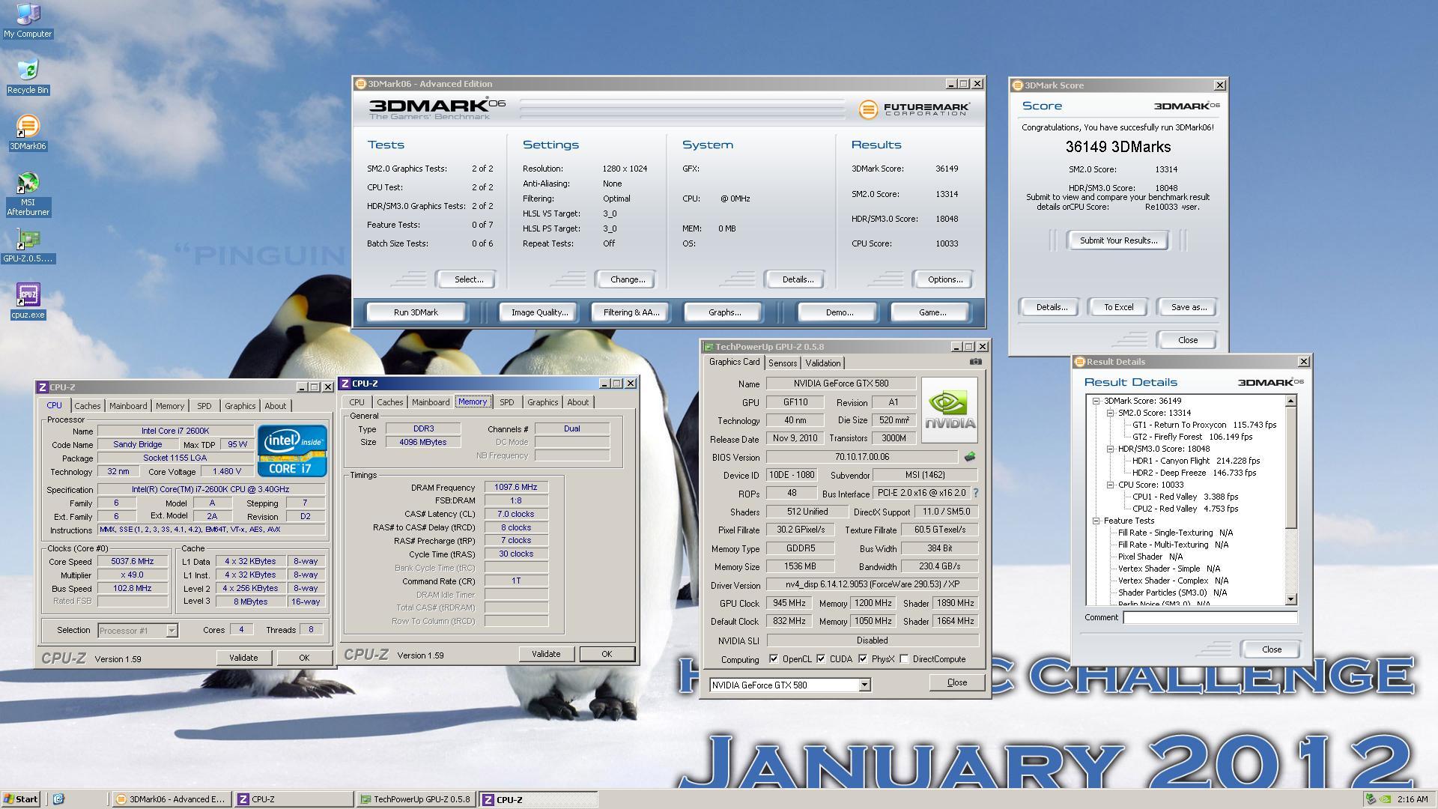Click the GPU-Z screenshot camera icon
Viewport: 1438px width, 809px height.
pos(975,362)
